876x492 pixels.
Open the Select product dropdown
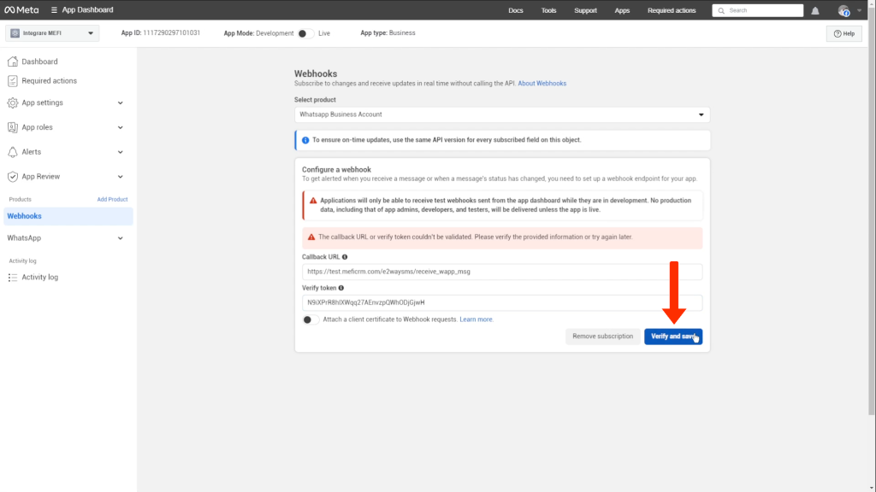[501, 114]
